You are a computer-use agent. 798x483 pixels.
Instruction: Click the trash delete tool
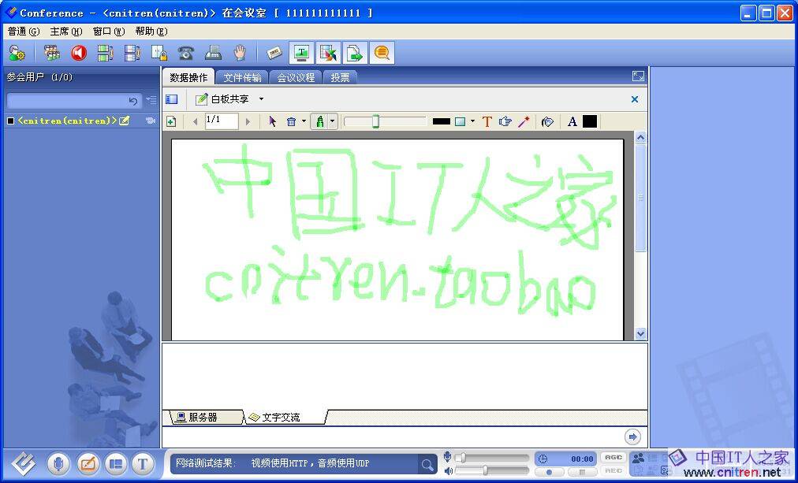click(291, 121)
